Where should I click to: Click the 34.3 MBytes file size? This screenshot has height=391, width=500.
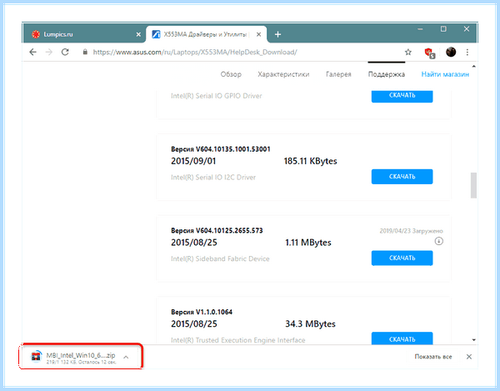(x=310, y=323)
